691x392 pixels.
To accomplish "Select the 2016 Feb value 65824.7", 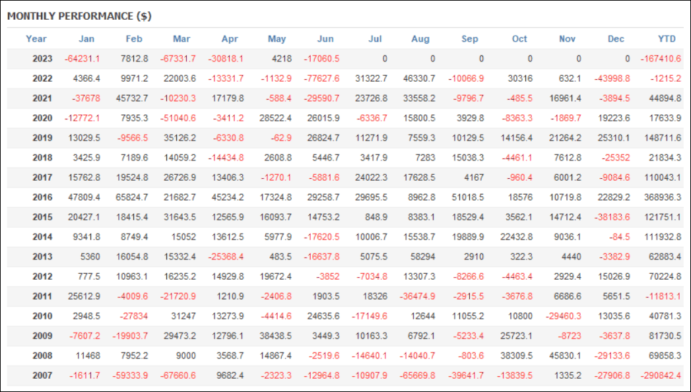I will pyautogui.click(x=132, y=197).
